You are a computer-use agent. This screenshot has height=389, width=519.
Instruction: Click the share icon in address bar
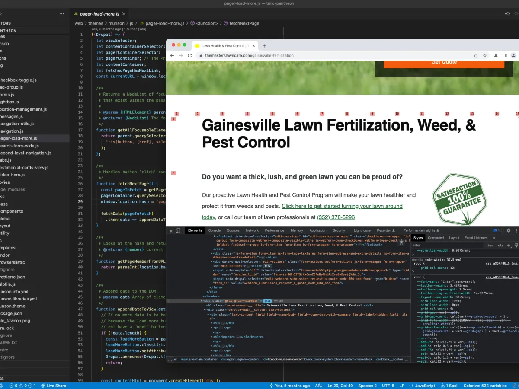point(476,55)
